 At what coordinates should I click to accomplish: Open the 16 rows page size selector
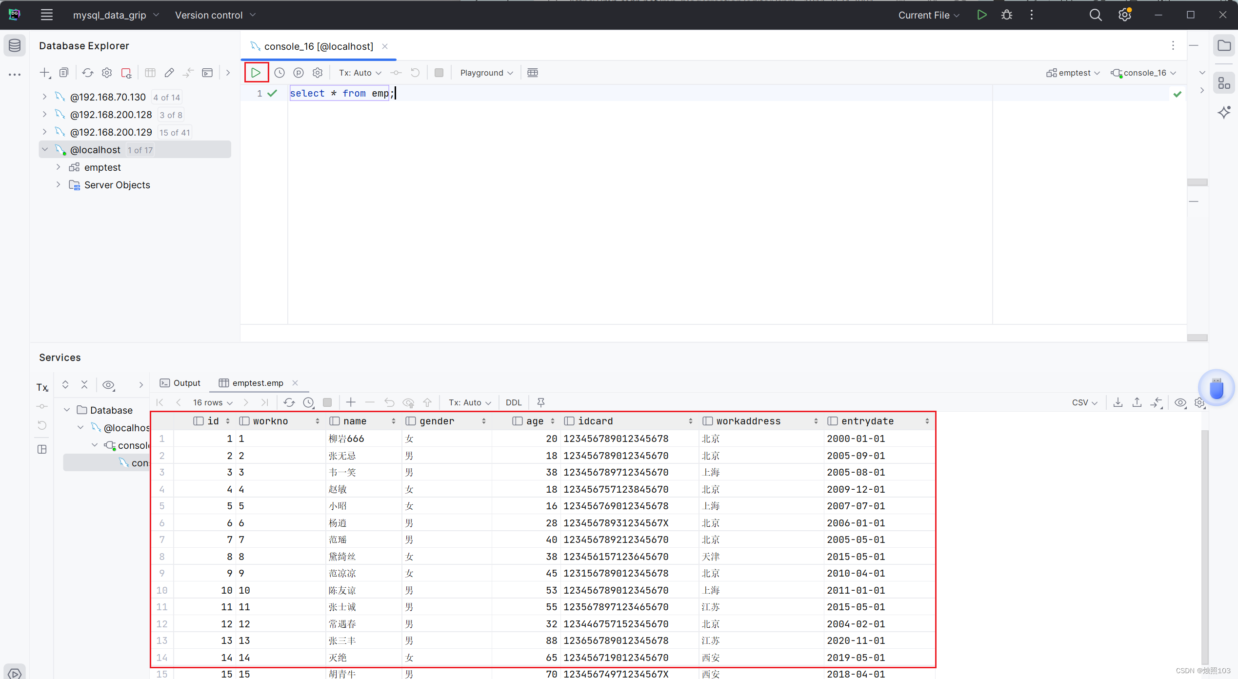(213, 402)
